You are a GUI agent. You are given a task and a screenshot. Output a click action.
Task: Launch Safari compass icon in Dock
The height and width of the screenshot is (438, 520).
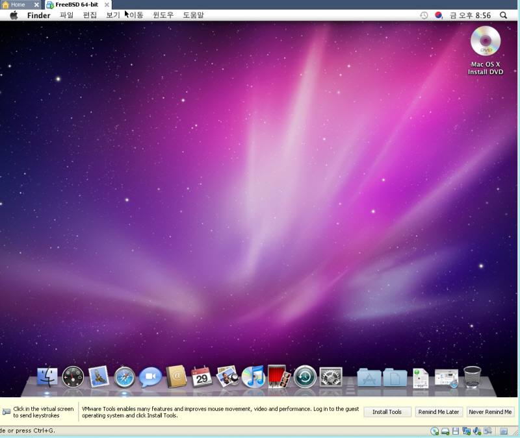tap(124, 377)
